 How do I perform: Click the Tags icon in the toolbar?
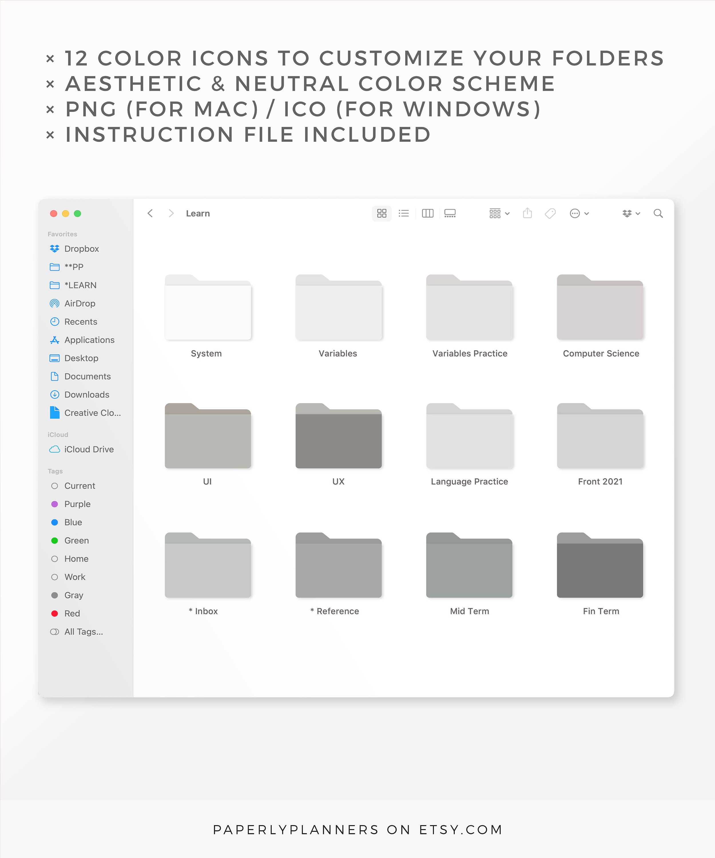click(550, 213)
